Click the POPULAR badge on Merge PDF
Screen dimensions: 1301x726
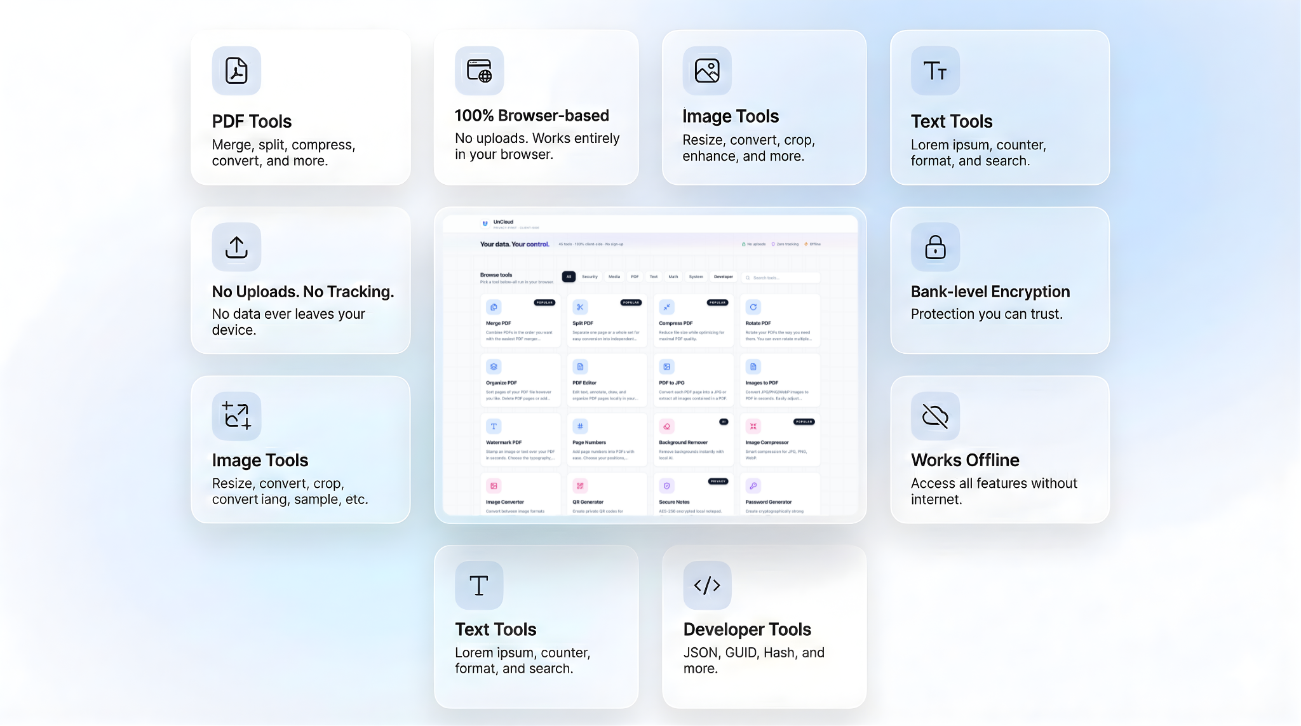(x=544, y=303)
